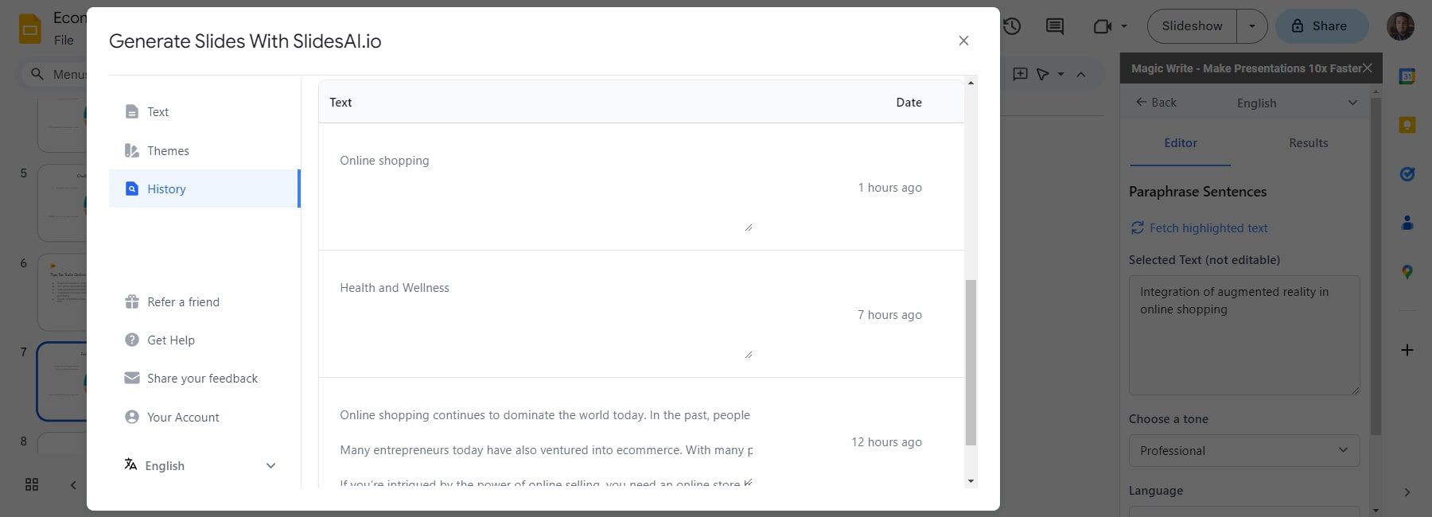
Task: Click Fetch highlighted text link
Action: point(1208,228)
